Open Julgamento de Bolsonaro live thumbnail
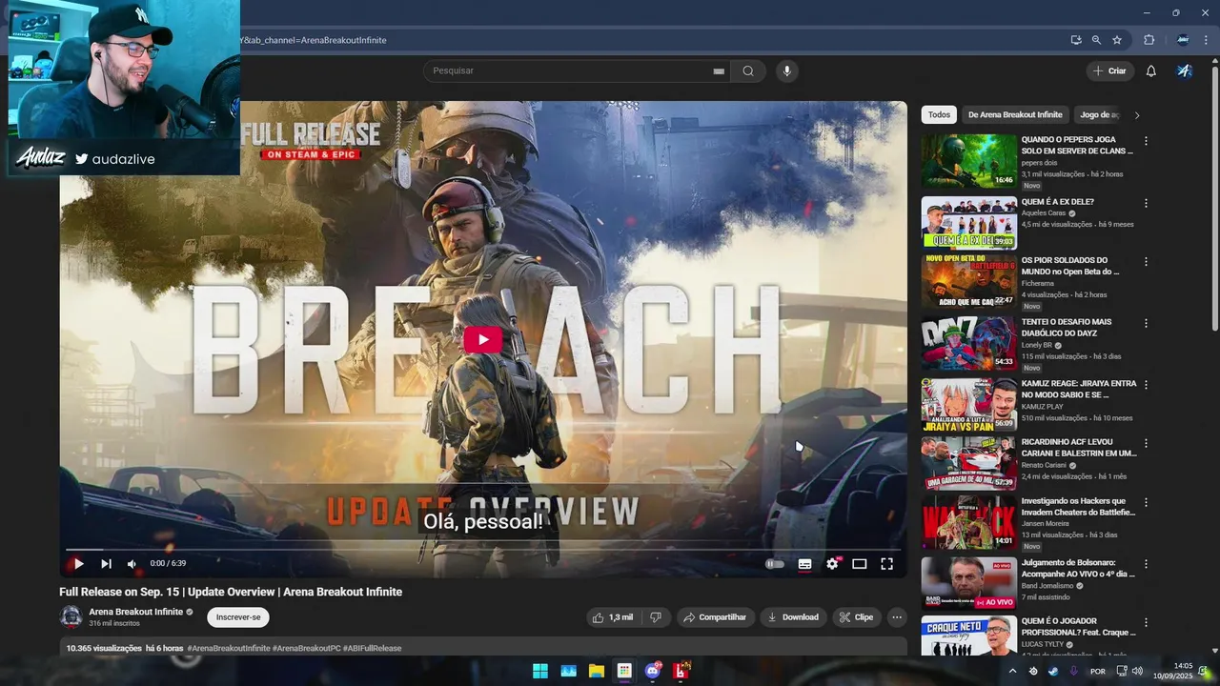This screenshot has width=1220, height=686. coord(968,583)
